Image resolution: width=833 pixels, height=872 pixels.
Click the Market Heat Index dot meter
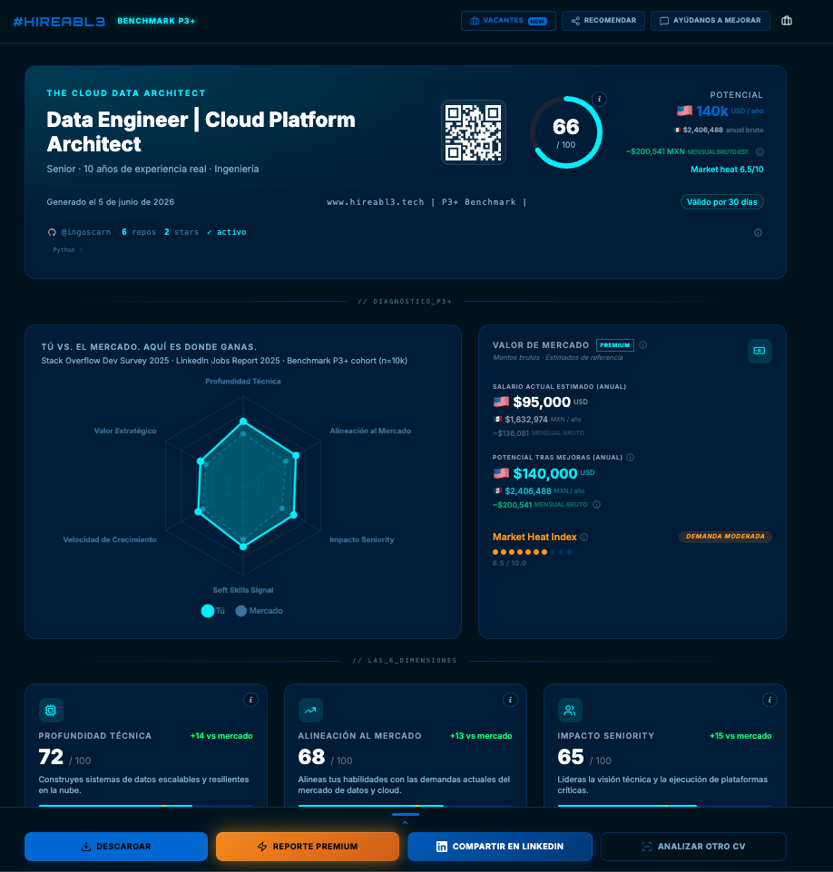(x=532, y=552)
